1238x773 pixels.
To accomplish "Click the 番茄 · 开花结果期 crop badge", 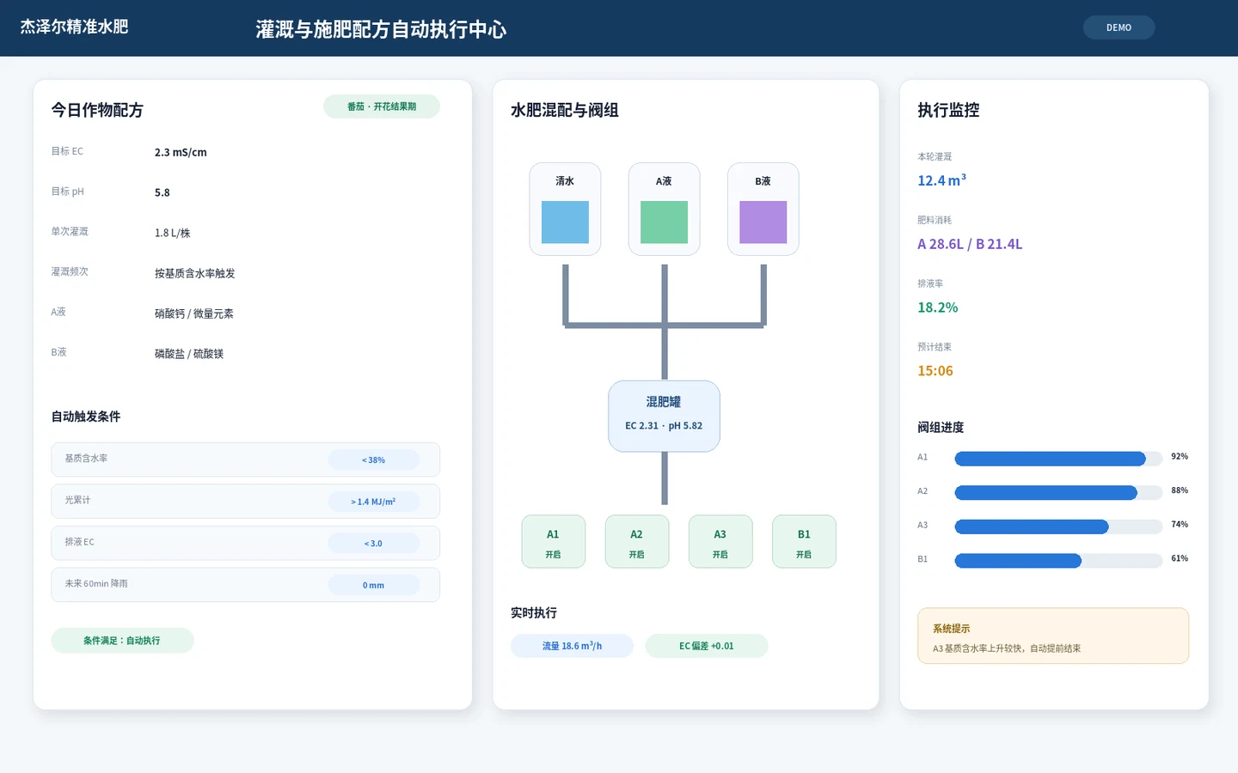I will 382,107.
